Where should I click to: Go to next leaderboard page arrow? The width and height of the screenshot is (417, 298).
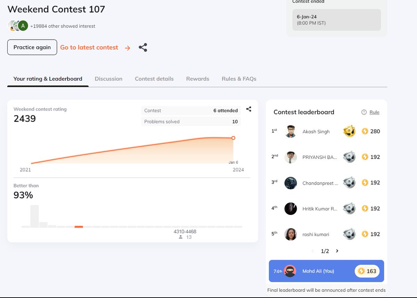coord(337,251)
